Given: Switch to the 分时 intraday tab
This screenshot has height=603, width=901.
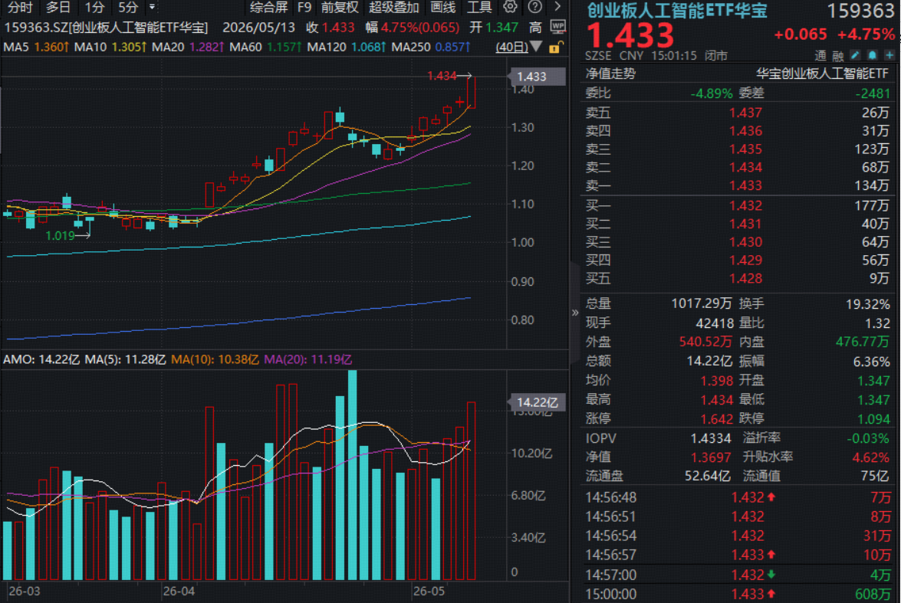Looking at the screenshot, I should click(20, 8).
